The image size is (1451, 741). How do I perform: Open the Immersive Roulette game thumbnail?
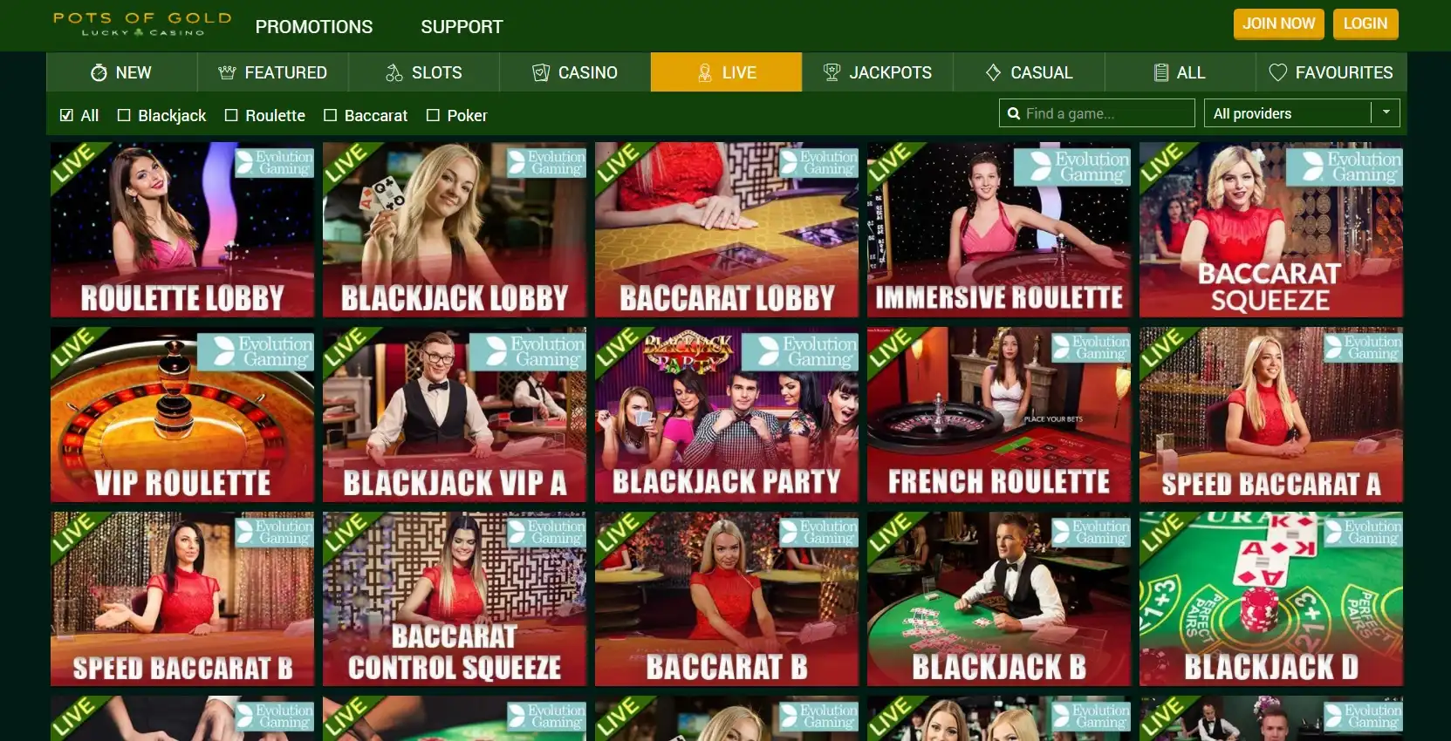point(999,229)
